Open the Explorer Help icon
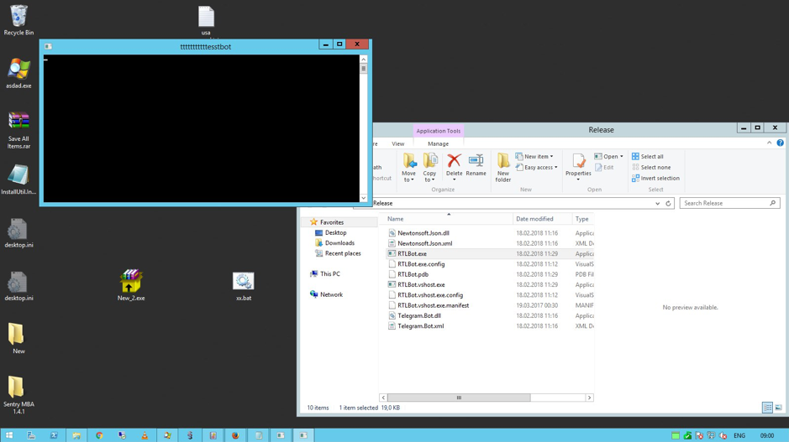Image resolution: width=789 pixels, height=442 pixels. tap(780, 143)
